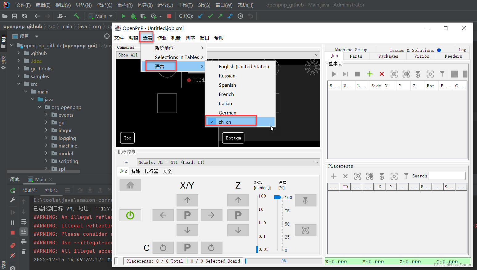Adjust the distance slider at 0.01

(257, 249)
